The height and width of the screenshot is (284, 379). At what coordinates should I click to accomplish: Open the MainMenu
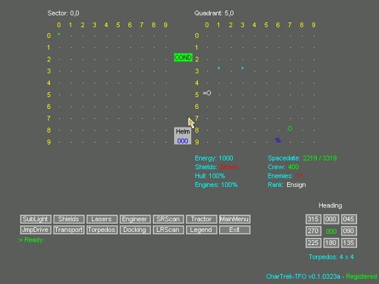tap(234, 219)
